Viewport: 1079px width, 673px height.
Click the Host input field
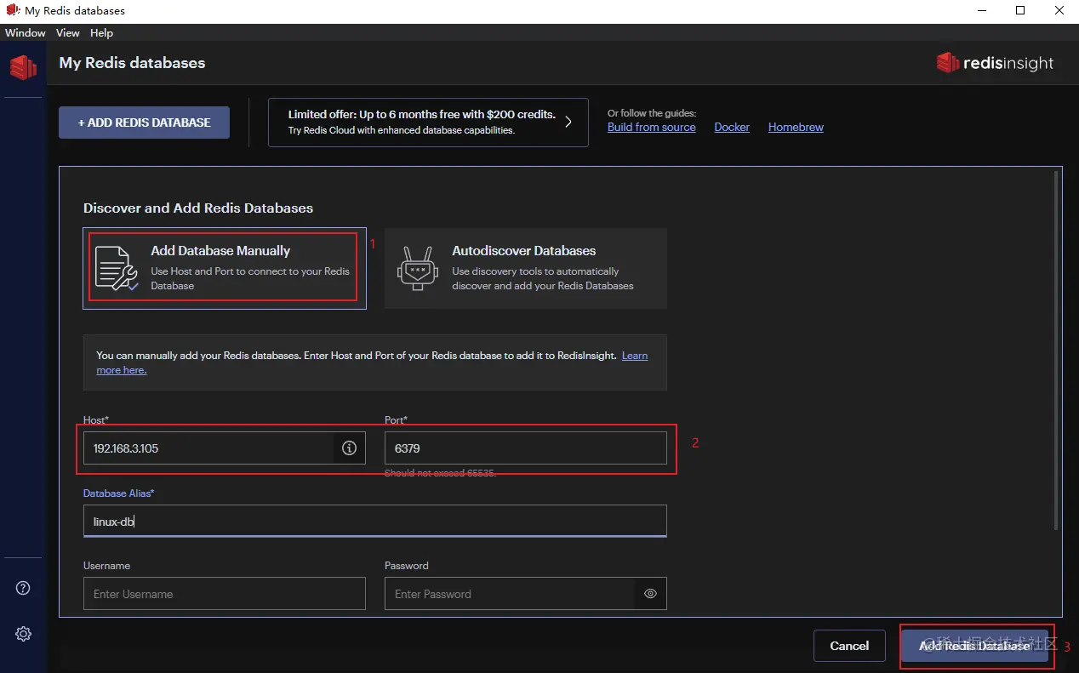(x=225, y=448)
